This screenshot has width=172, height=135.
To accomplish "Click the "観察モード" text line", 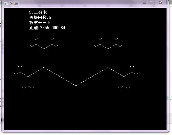I will point(40,23).
